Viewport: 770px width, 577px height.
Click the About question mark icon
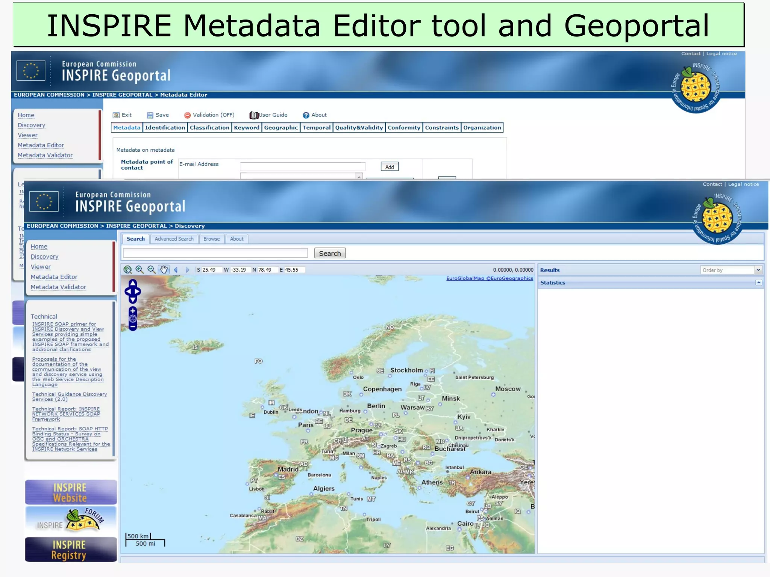click(306, 115)
